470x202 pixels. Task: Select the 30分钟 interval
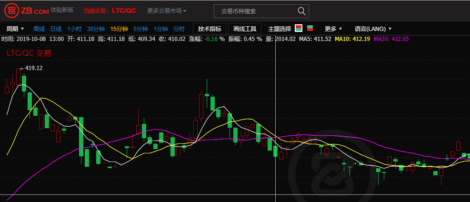[x=95, y=29]
